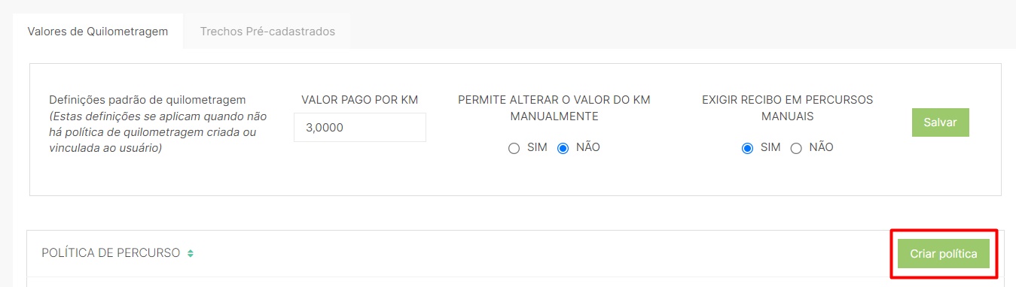Click the EXIGIR RECIBO EM PERCURSOS MANUAIS heading
This screenshot has width=1016, height=287.
pos(787,108)
